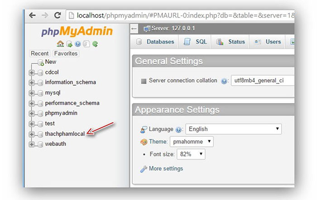Click the copy documents icon in sidebar

coord(86,44)
